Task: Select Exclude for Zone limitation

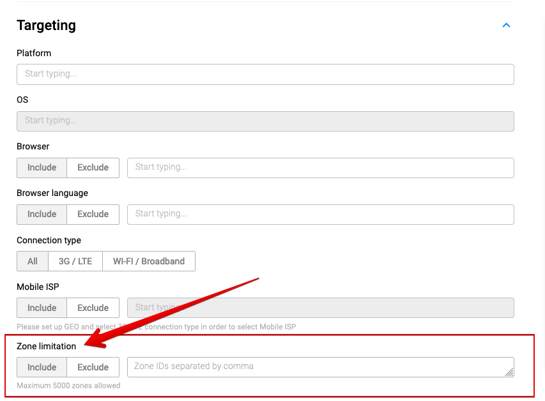Action: pos(93,367)
